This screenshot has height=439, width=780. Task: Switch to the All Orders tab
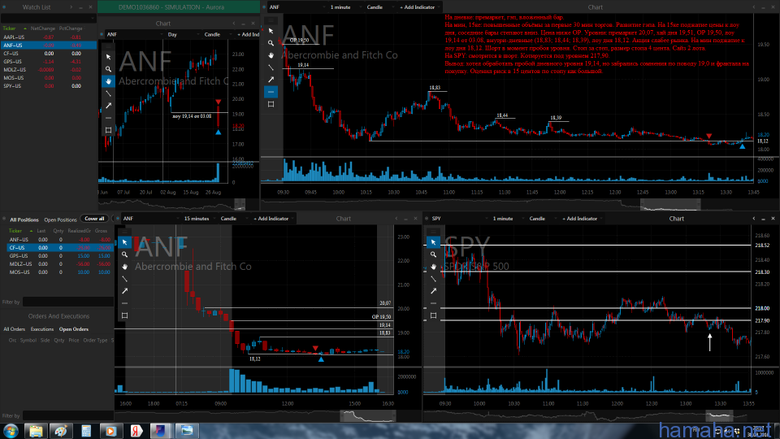tap(15, 329)
